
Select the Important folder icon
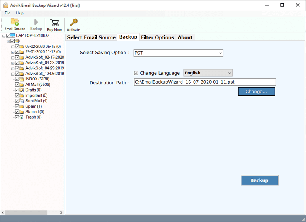pyautogui.click(x=21, y=95)
